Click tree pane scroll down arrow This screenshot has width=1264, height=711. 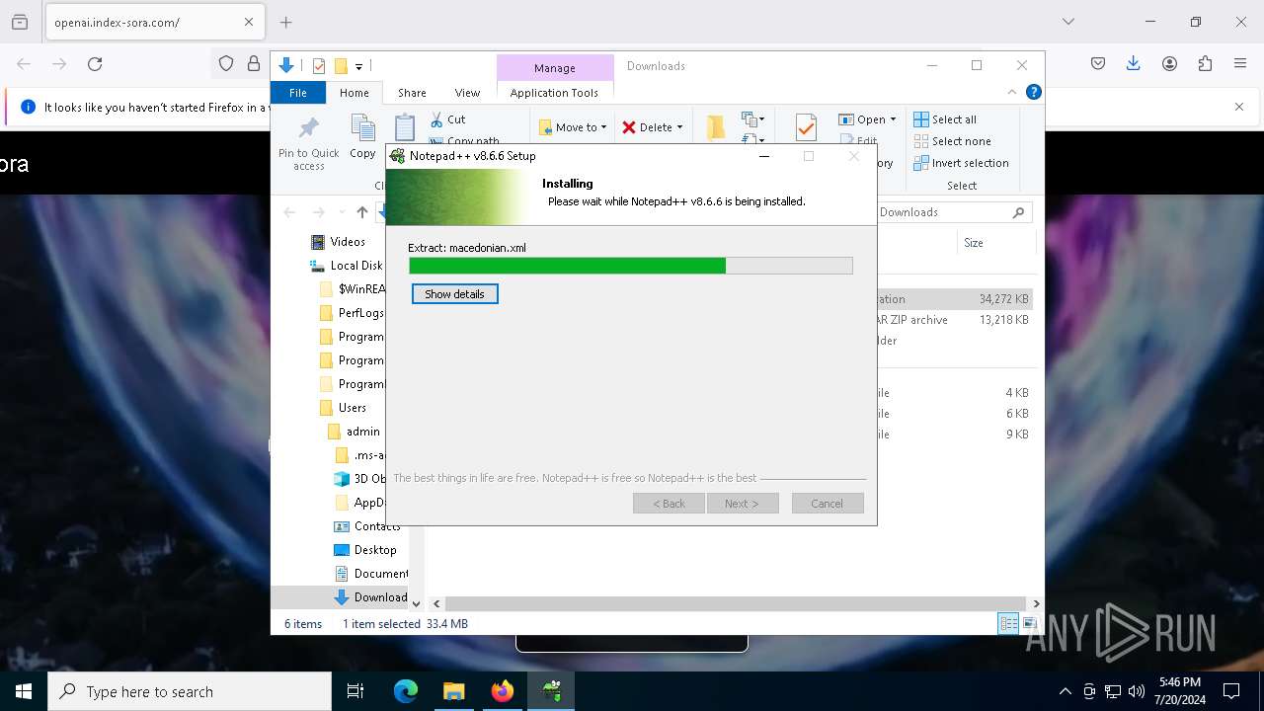coord(416,603)
